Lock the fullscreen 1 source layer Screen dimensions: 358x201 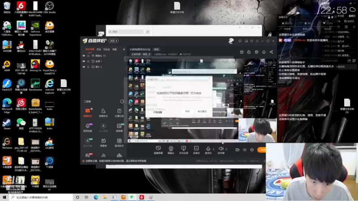pos(88,61)
